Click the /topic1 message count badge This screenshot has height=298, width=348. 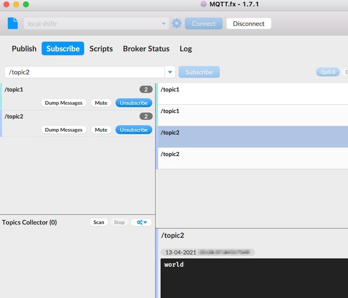coord(146,90)
